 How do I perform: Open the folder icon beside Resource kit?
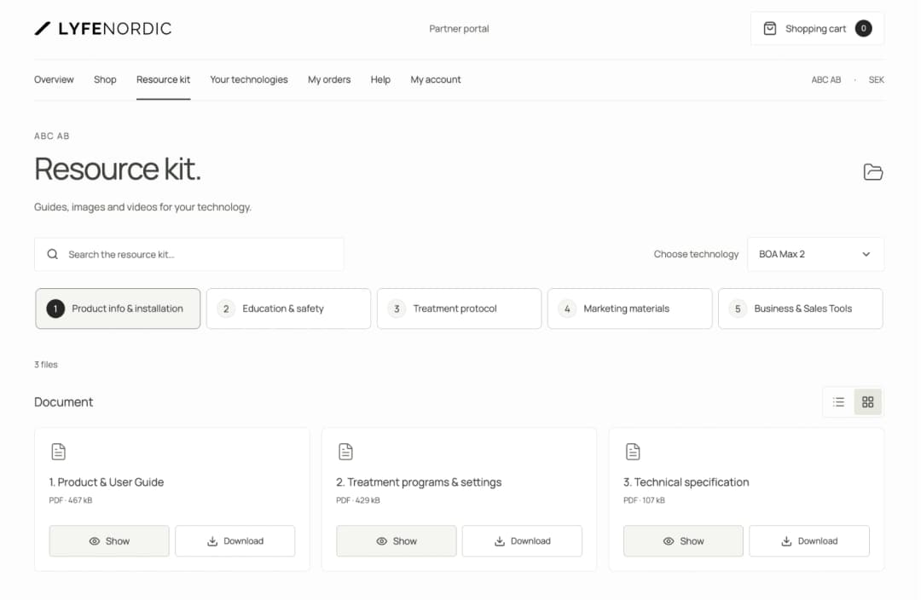coord(873,171)
